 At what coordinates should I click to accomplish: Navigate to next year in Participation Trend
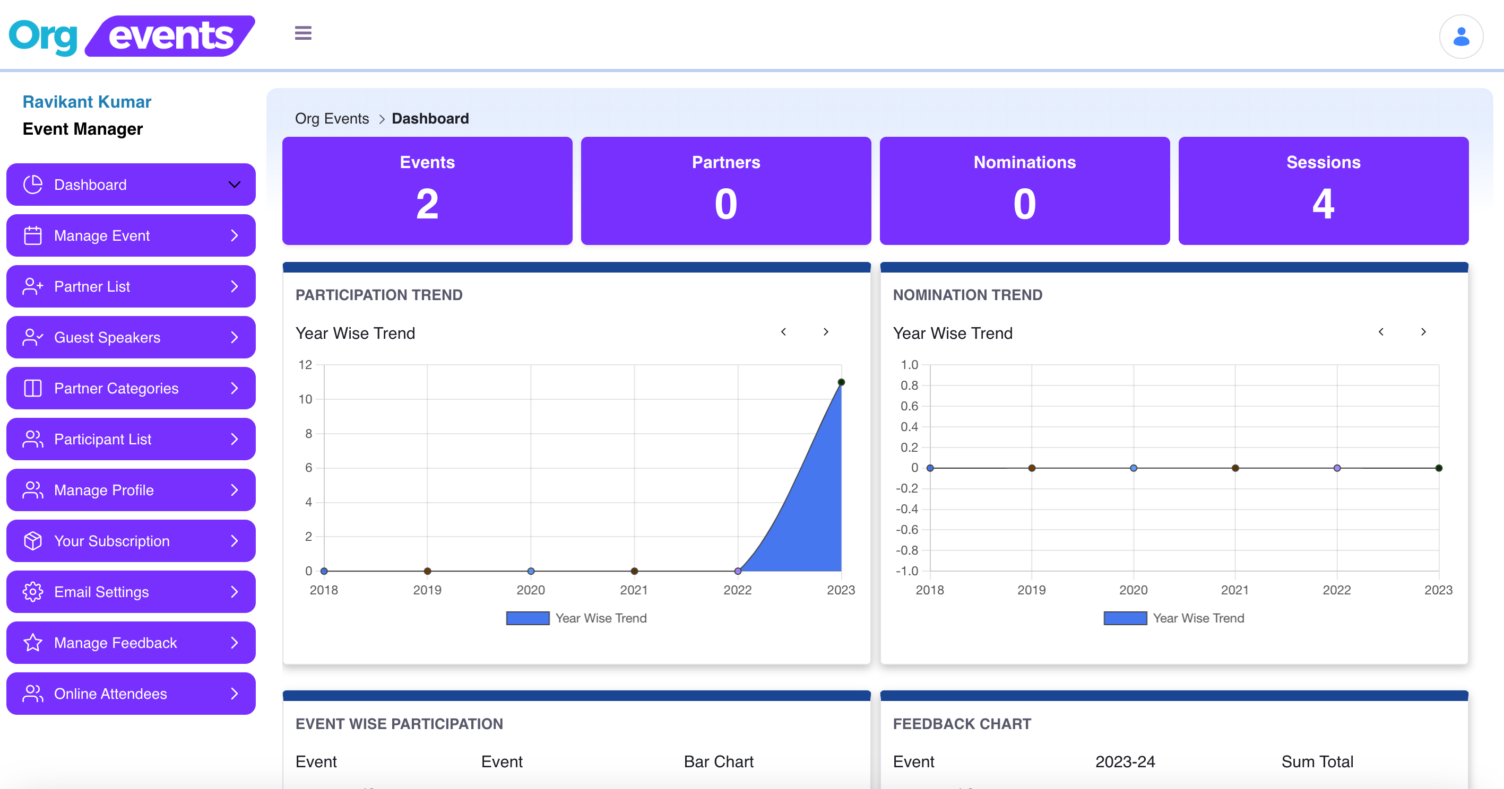(826, 331)
